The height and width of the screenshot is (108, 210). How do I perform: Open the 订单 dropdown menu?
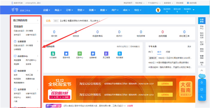coord(69,10)
